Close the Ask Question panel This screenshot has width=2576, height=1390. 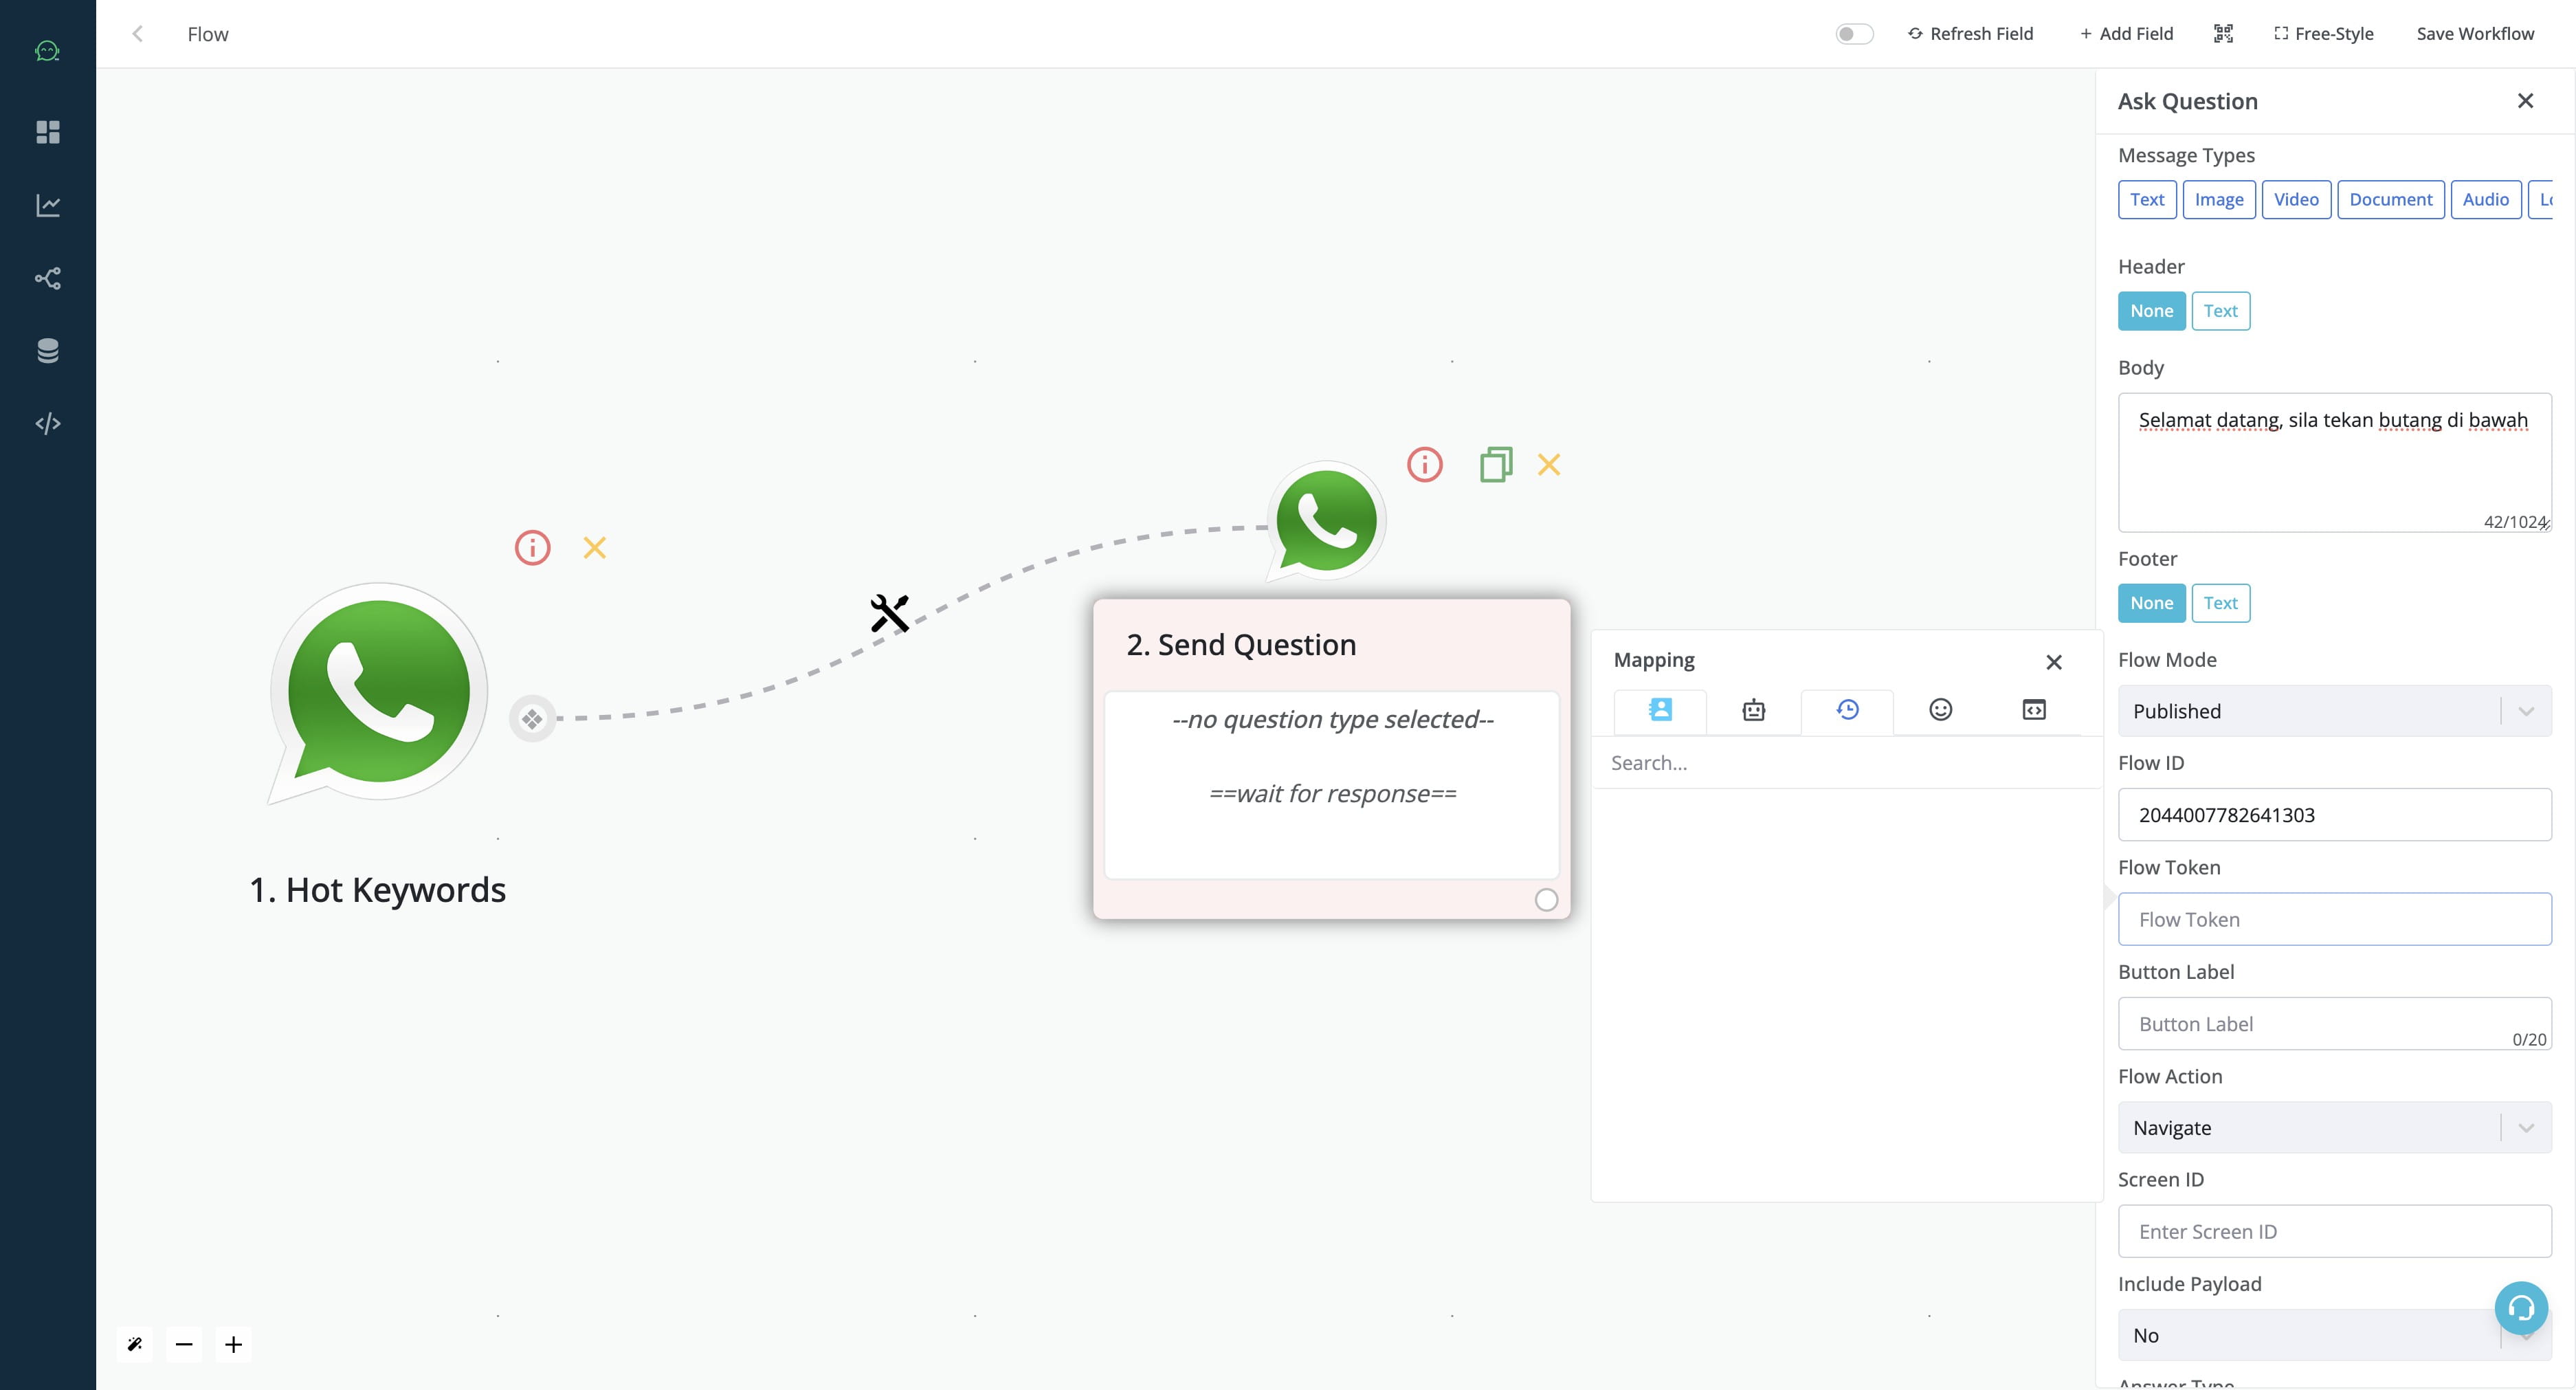point(2525,100)
